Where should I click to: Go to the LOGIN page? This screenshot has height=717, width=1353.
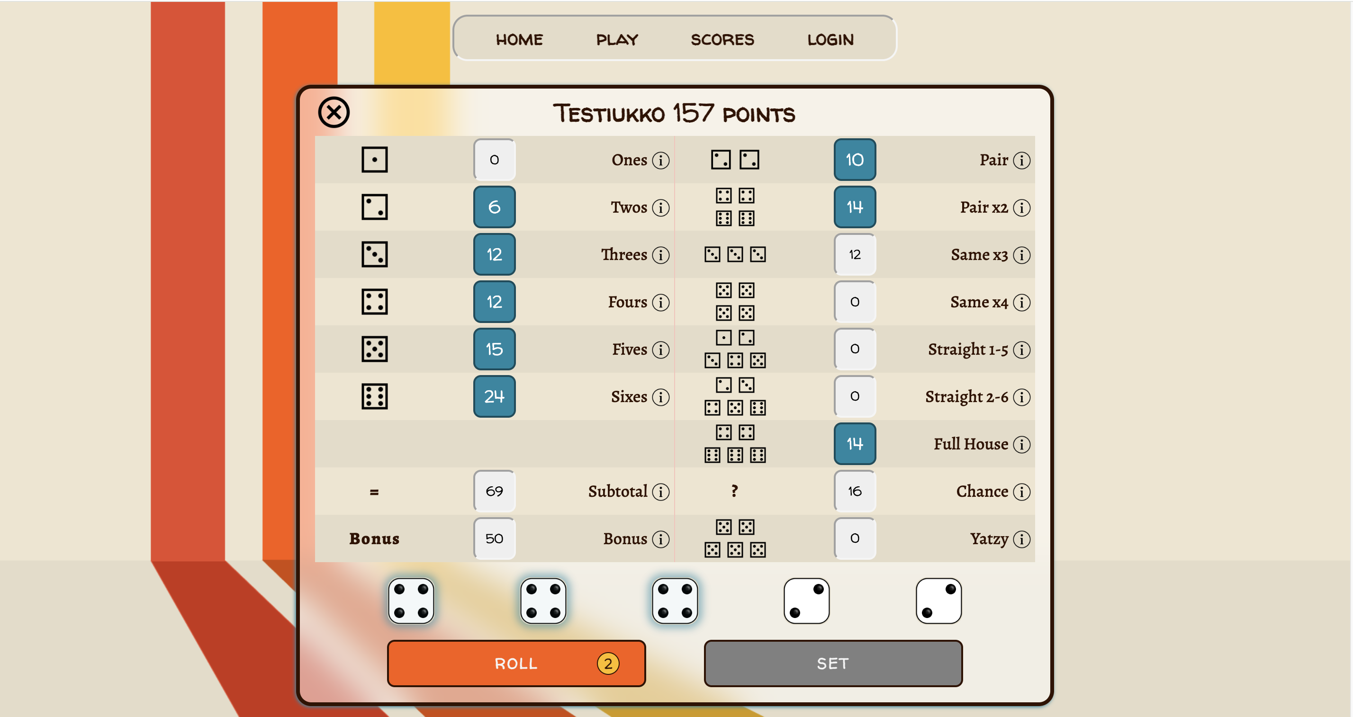[x=830, y=39]
